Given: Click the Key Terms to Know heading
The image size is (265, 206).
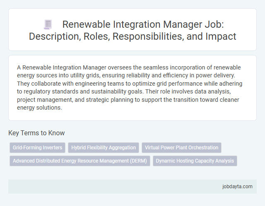Looking at the screenshot, I should [x=36, y=133].
